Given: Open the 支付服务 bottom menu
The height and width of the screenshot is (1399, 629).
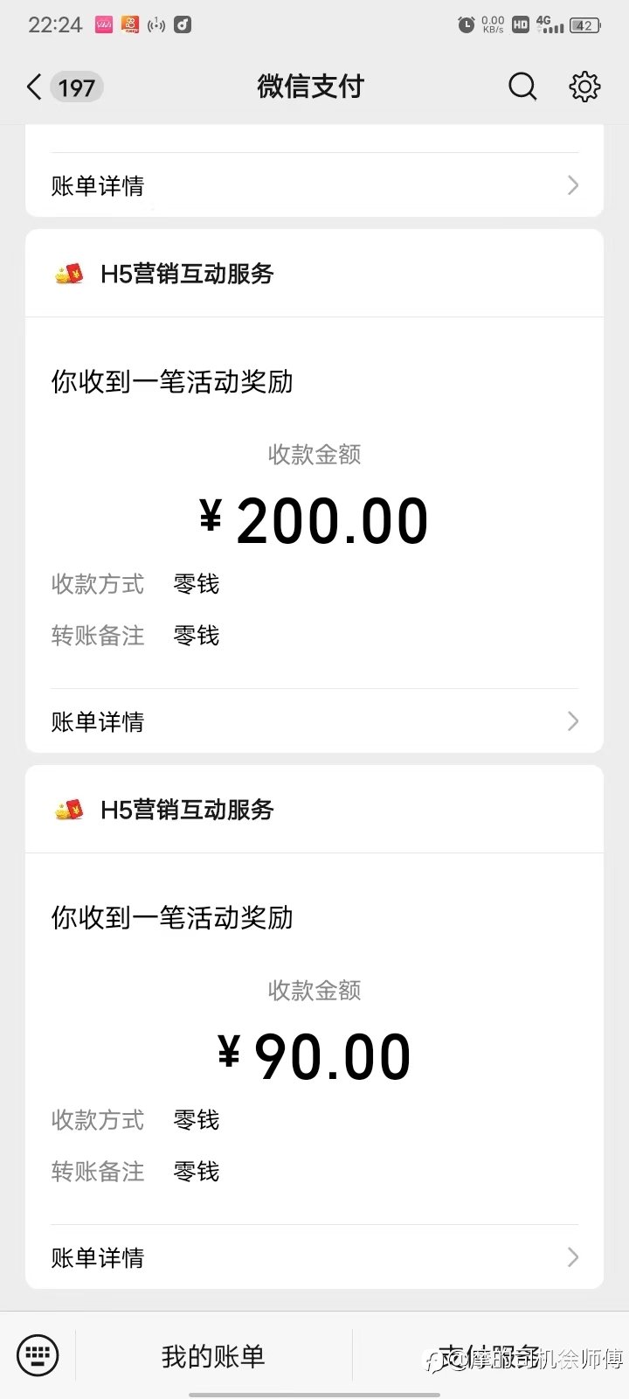Looking at the screenshot, I should (490, 1356).
